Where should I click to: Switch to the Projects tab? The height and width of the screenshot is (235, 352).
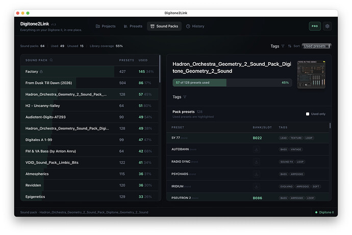pyautogui.click(x=106, y=26)
